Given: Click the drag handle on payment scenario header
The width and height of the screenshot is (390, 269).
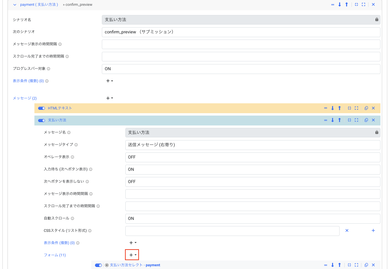Looking at the screenshot, I should click(332, 4).
